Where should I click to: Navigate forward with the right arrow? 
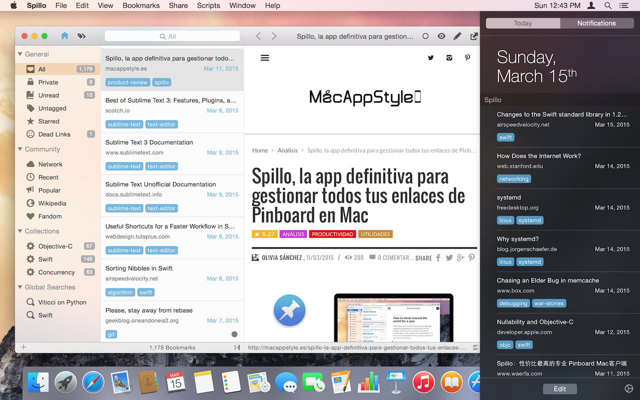pos(274,36)
